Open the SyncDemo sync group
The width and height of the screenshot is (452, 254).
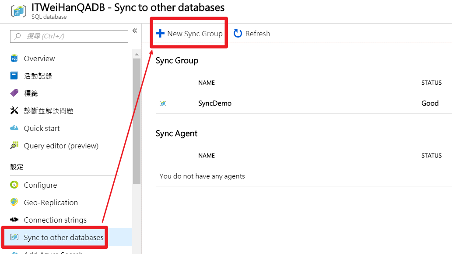(x=215, y=103)
